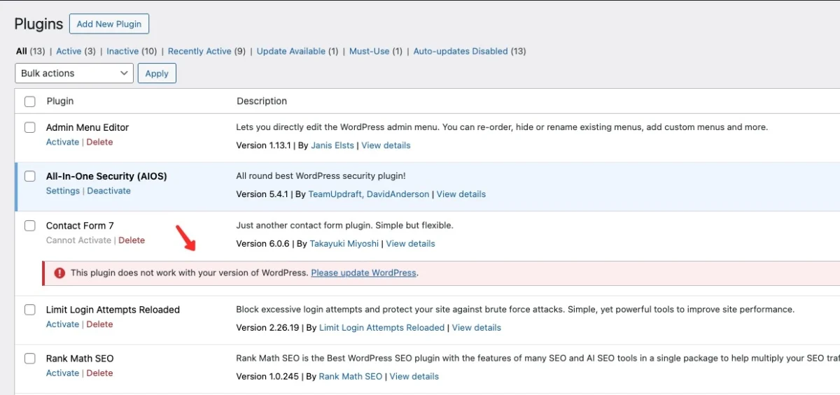Click the Version 1.13.1 text

point(263,145)
